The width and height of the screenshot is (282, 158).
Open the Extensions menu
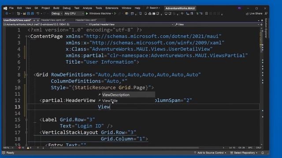click(x=111, y=8)
